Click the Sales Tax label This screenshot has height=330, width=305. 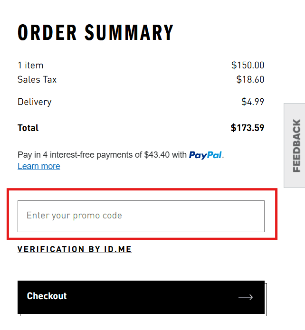coord(37,80)
